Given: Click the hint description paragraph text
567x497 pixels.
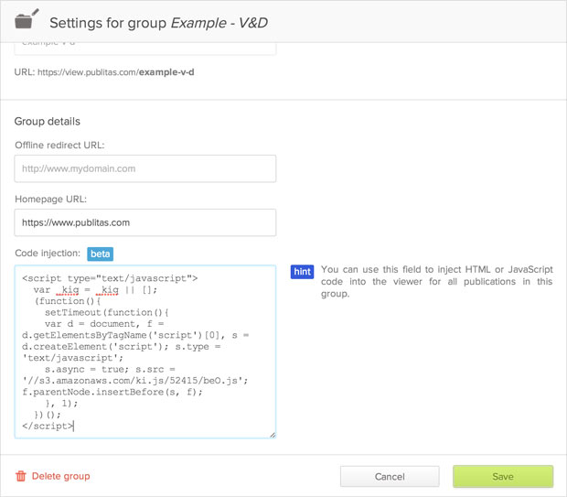Looking at the screenshot, I should [436, 282].
